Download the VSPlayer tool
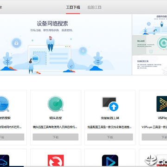The width and height of the screenshot is (167, 167). [154, 137]
